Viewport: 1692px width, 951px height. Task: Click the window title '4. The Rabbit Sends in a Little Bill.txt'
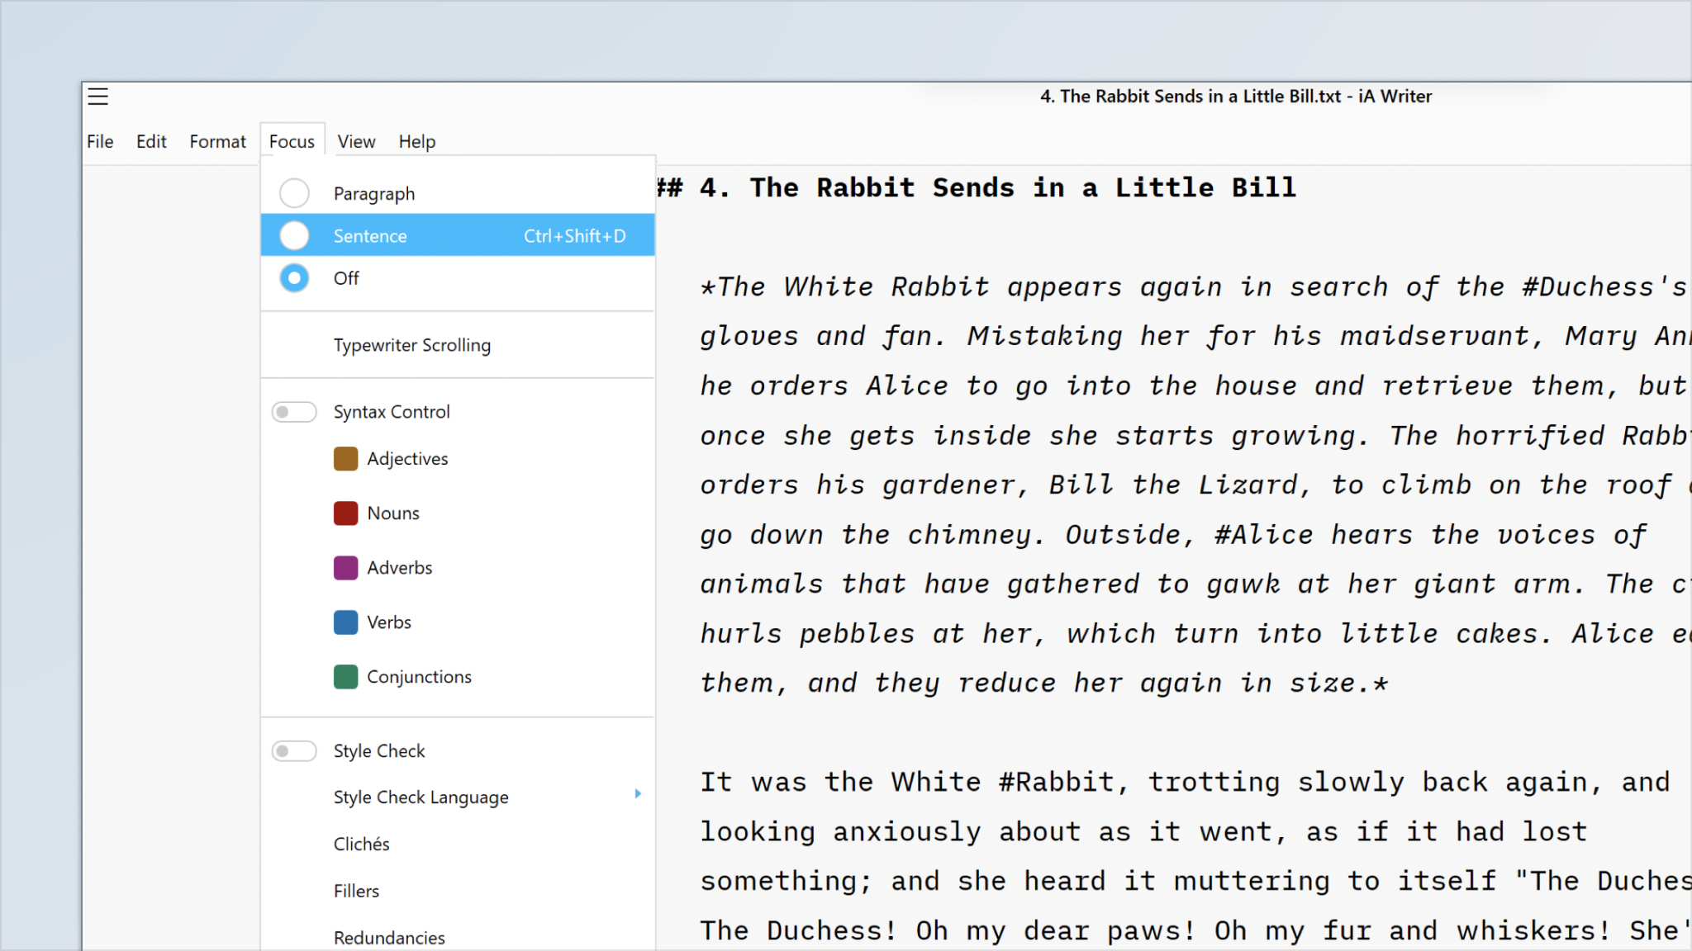pos(1191,97)
